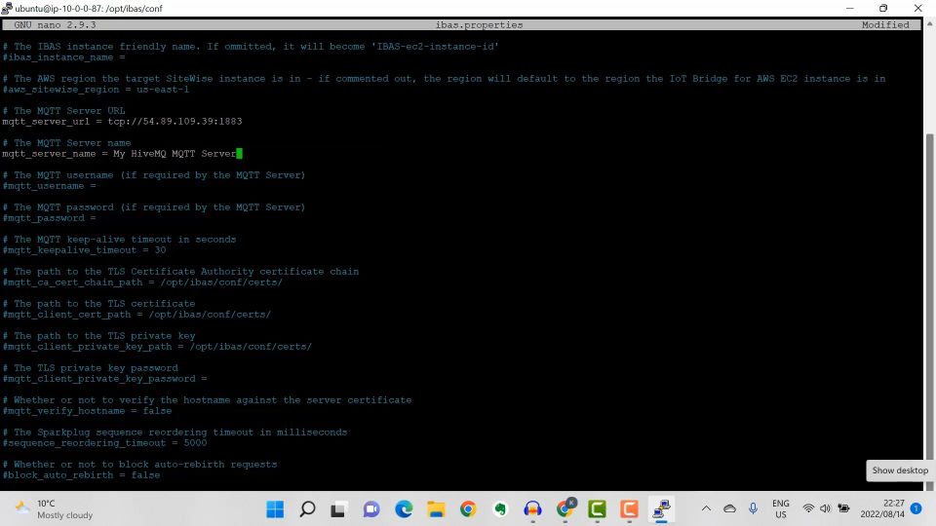The image size is (936, 526).
Task: Open the Chrome profile icon with the badge
Action: 565,508
